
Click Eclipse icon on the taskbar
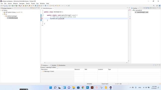click(111, 87)
